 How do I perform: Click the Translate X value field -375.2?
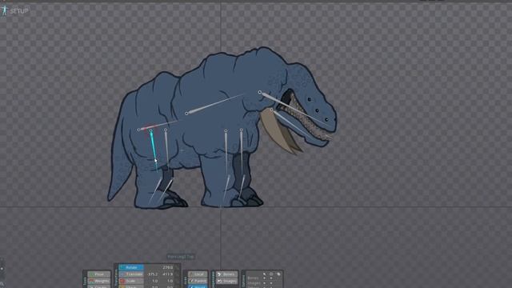(x=152, y=274)
